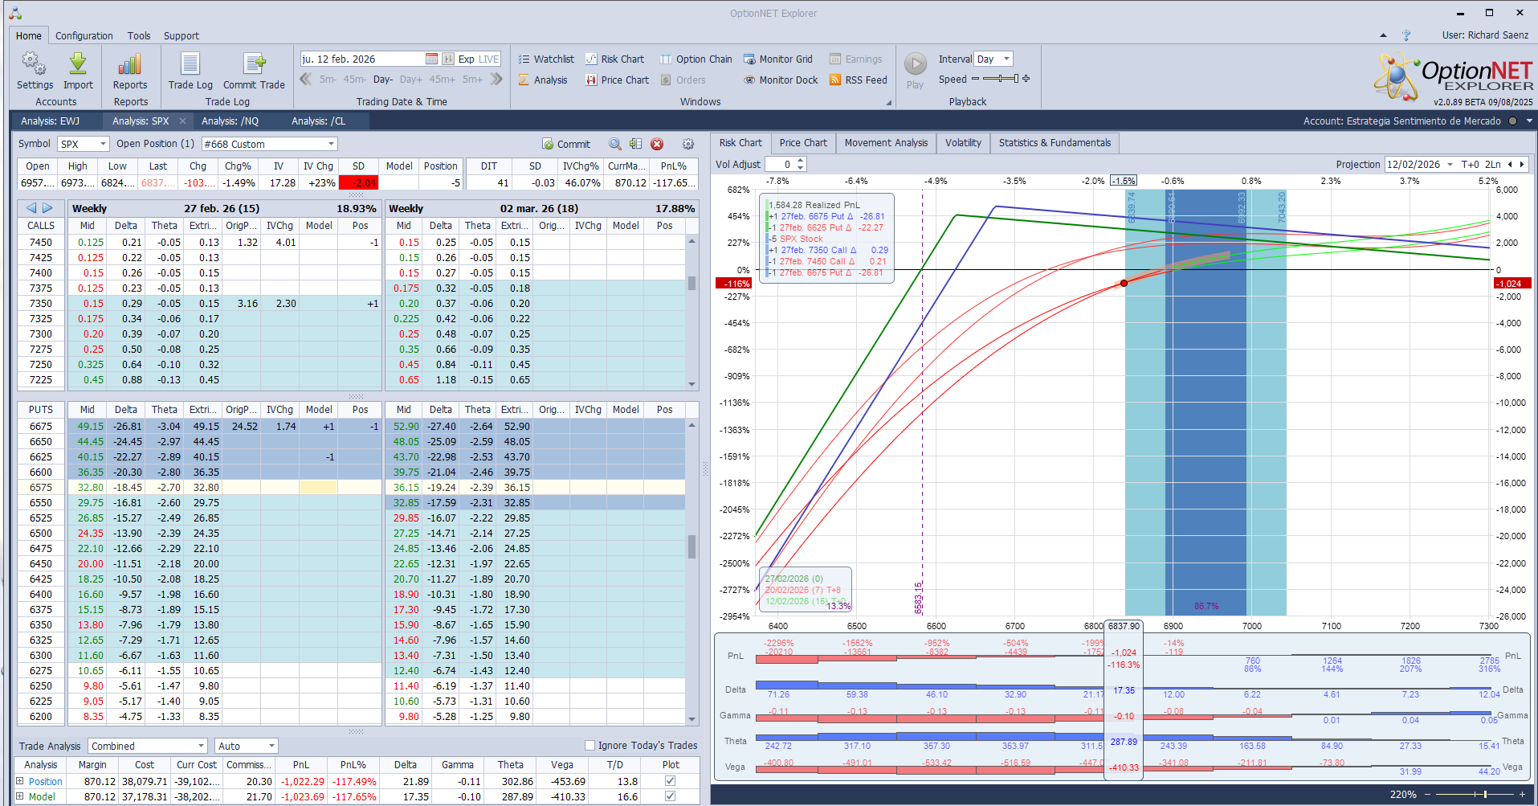
Task: Go to previous expiration with left arrow
Action: click(x=31, y=208)
